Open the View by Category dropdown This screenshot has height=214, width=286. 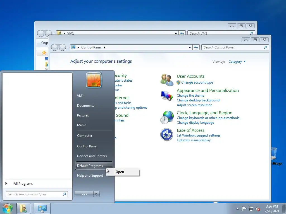pos(237,62)
